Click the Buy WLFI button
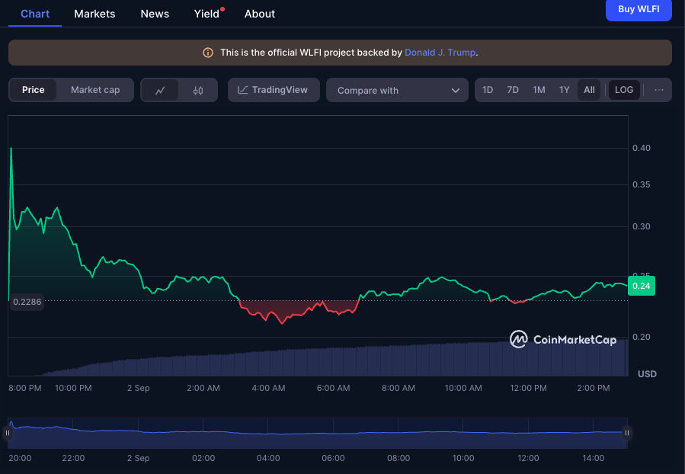This screenshot has height=474, width=685. click(639, 10)
